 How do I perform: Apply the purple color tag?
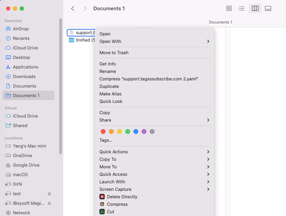tap(144, 132)
